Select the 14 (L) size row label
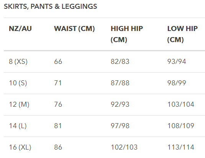 [x=18, y=126]
